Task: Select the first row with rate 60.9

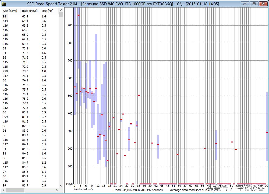Action: 30,16
